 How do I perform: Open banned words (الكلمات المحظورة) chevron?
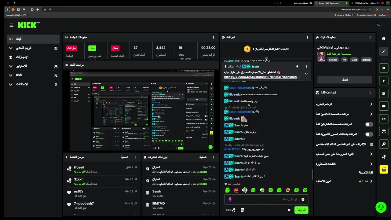371,164
